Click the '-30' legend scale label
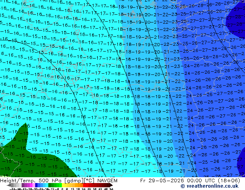 coord(35,189)
